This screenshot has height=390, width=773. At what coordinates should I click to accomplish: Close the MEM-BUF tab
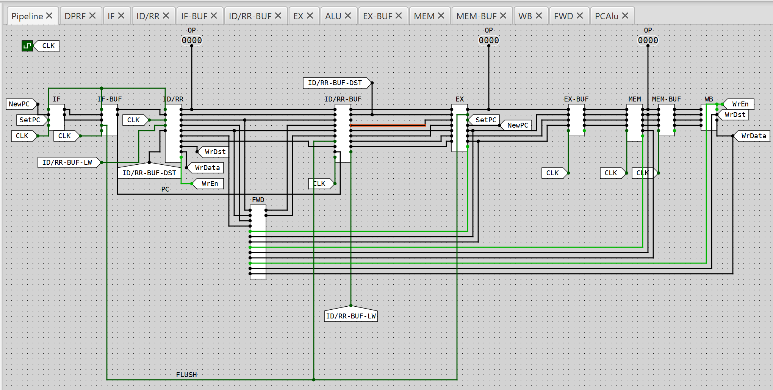point(503,16)
